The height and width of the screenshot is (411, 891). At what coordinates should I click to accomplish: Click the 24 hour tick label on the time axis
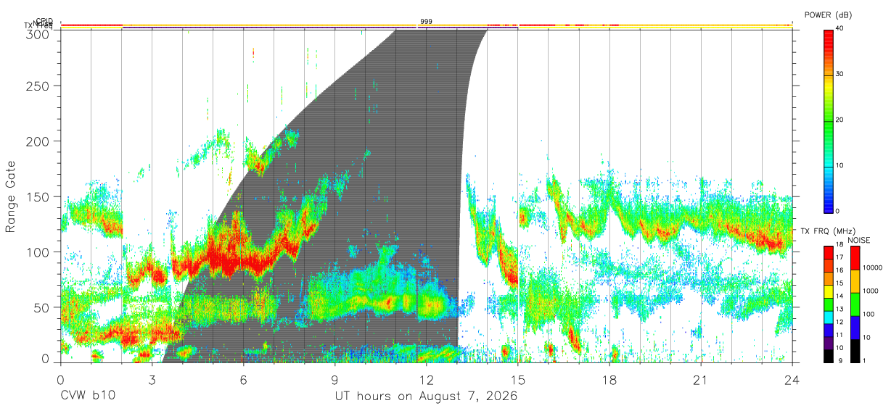(x=792, y=380)
